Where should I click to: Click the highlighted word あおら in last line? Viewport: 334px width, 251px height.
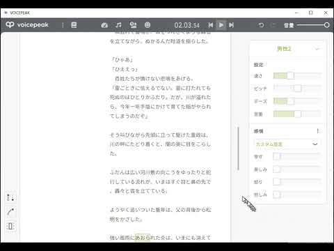[143, 238]
